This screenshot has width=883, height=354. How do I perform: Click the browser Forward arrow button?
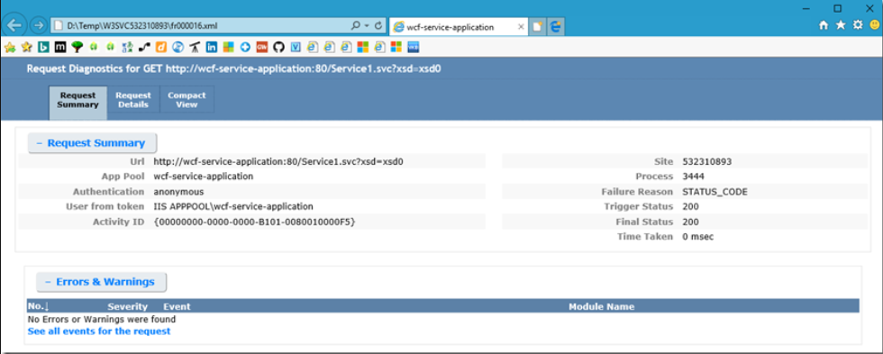(x=38, y=25)
